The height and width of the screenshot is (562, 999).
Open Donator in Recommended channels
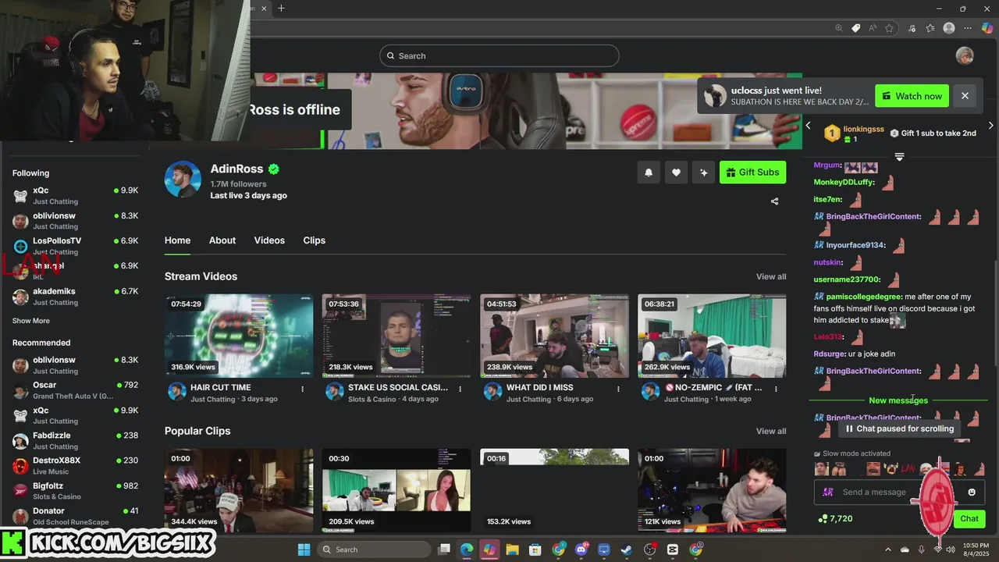75,516
